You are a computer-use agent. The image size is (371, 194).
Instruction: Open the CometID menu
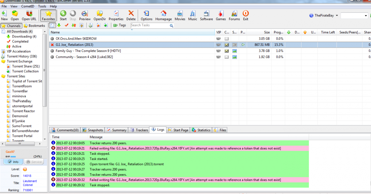coord(28,6)
